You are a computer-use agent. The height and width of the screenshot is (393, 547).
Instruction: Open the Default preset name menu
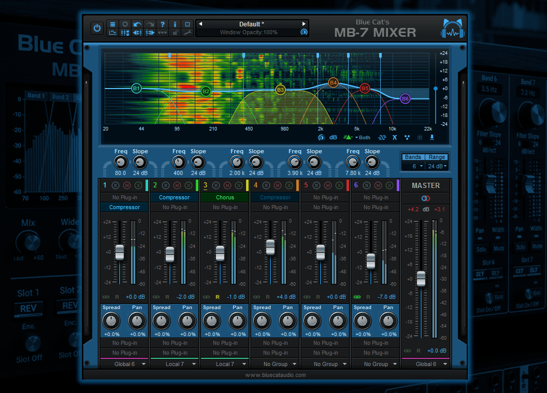[x=252, y=24]
